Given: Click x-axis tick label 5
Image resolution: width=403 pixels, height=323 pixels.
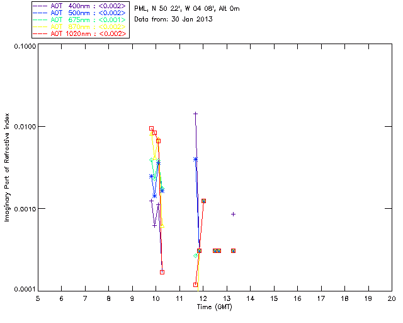Looking at the screenshot, I should 38,298.
